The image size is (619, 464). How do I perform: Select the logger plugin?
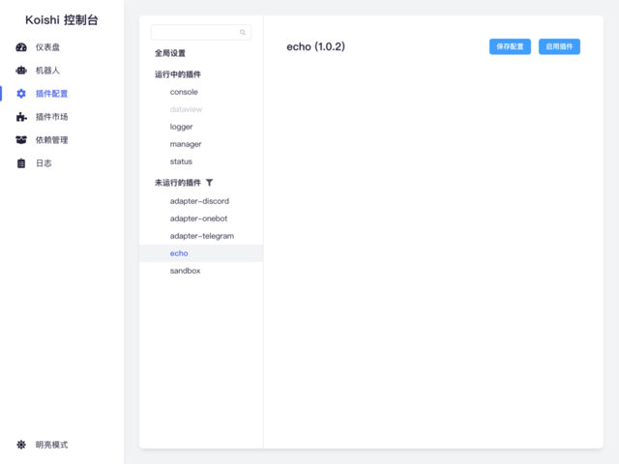click(181, 127)
